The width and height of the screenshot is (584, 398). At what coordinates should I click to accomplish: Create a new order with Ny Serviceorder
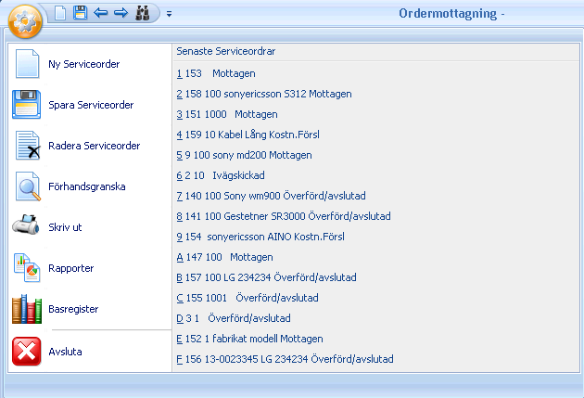[84, 64]
